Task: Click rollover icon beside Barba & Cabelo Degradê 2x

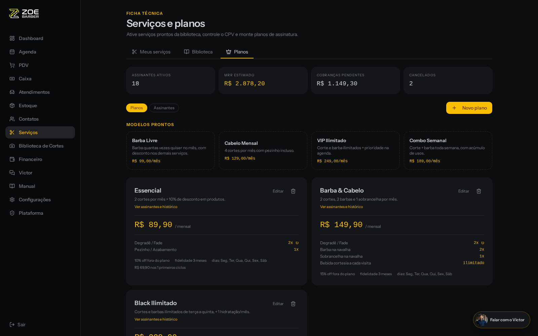Action: [x=483, y=243]
